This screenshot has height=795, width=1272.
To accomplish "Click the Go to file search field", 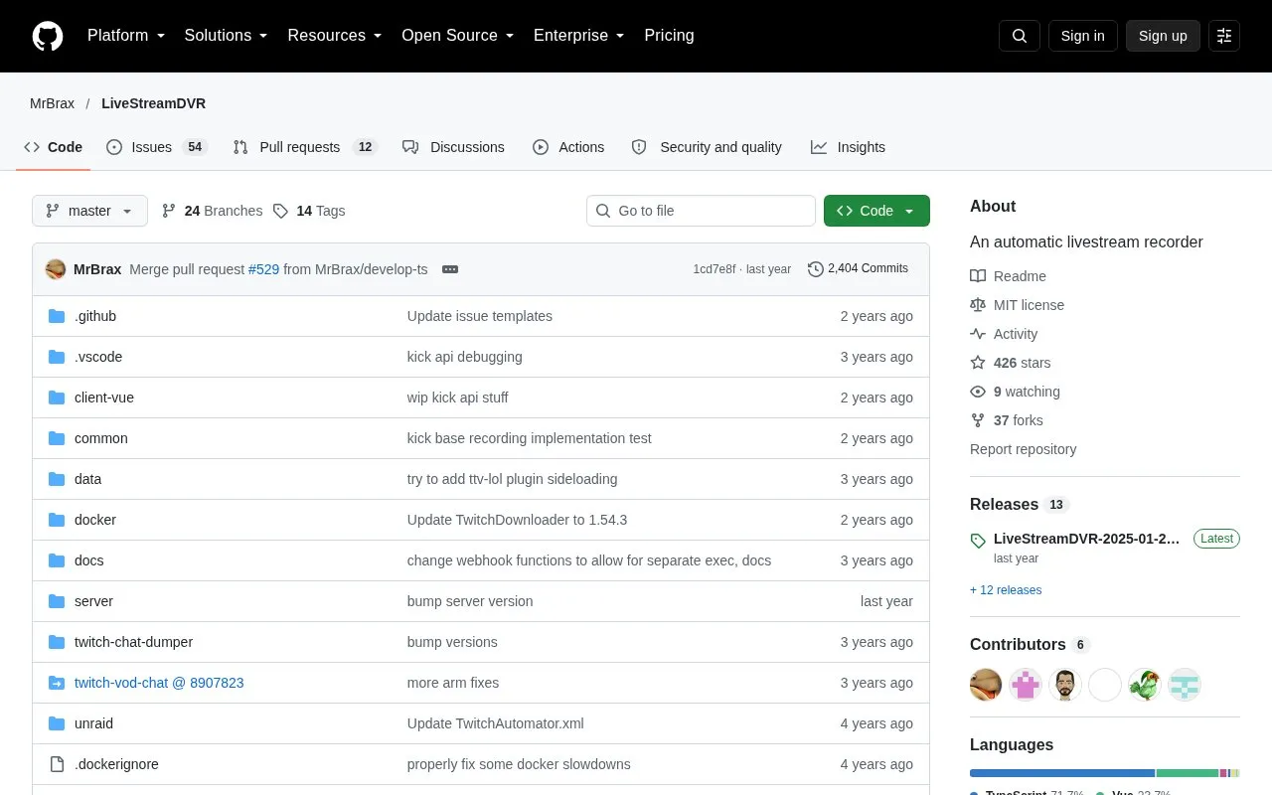I will coord(701,211).
